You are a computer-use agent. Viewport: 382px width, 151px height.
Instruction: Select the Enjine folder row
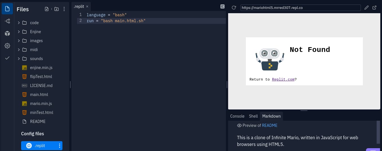pyautogui.click(x=42, y=32)
